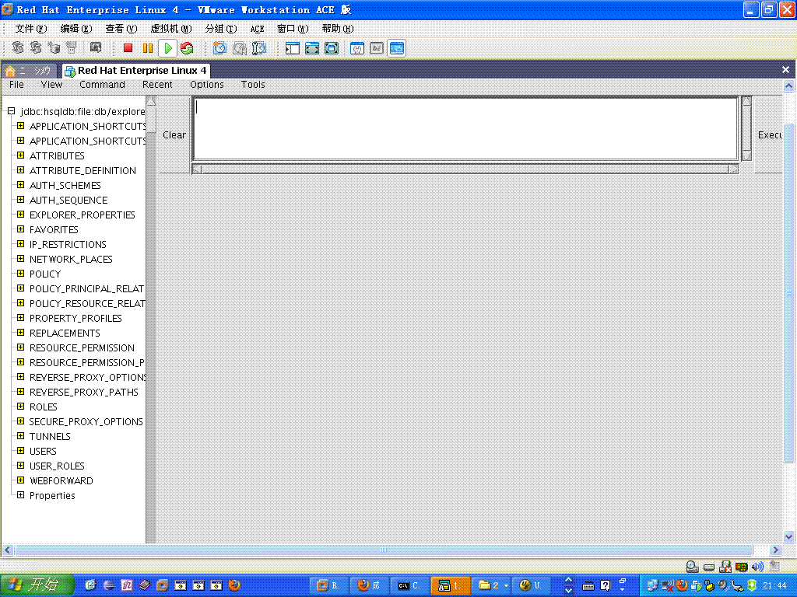Open the taskbar folder group button

(490, 585)
